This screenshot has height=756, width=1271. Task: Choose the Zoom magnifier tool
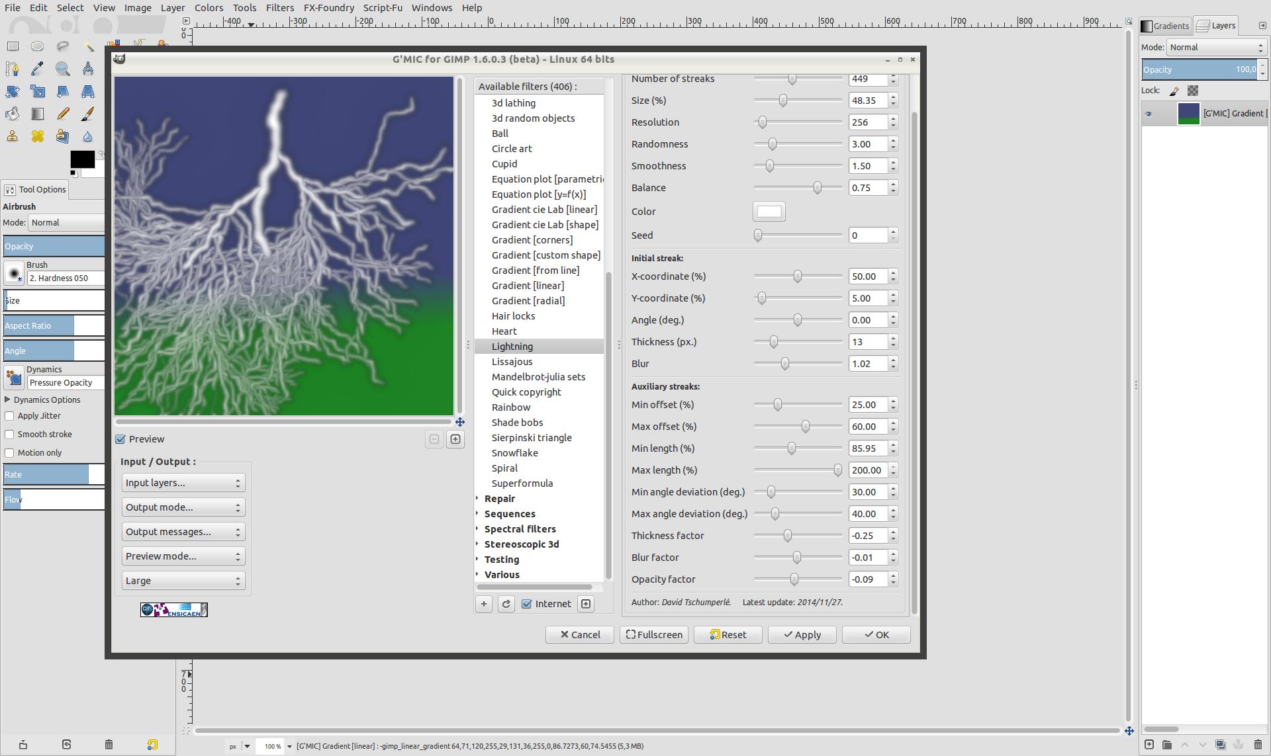point(63,69)
